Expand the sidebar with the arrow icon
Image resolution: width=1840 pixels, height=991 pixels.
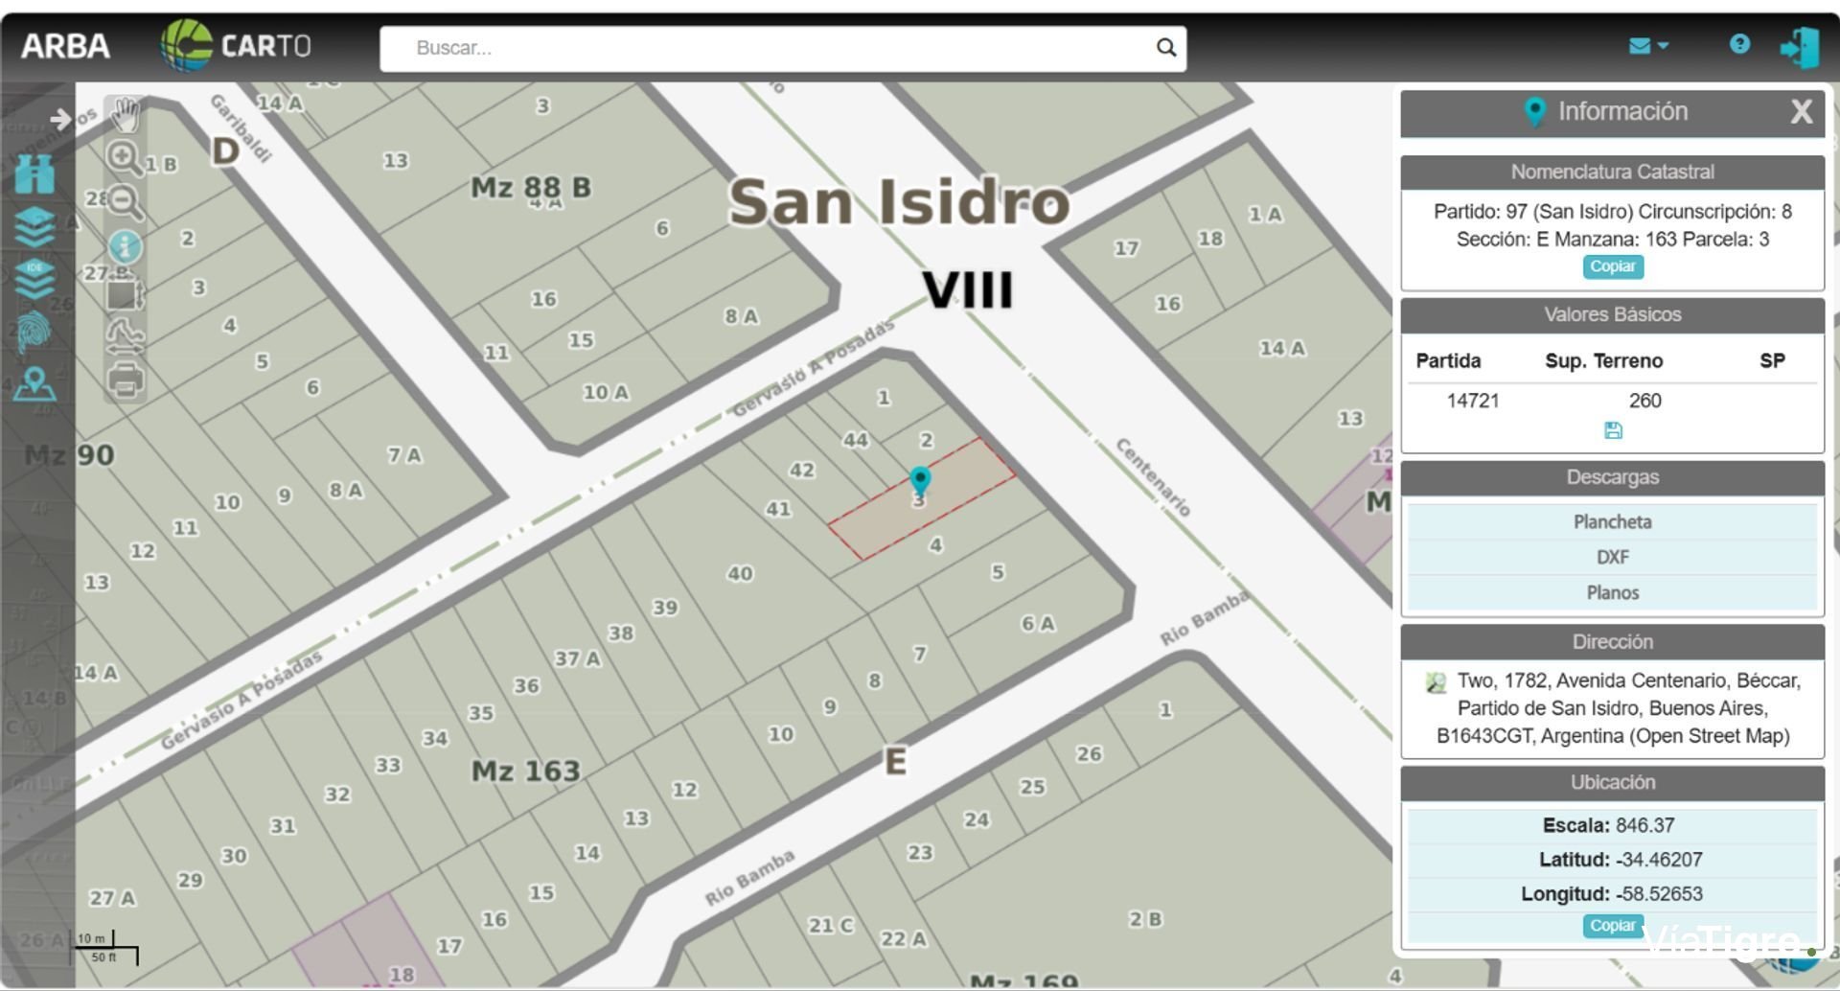[60, 119]
